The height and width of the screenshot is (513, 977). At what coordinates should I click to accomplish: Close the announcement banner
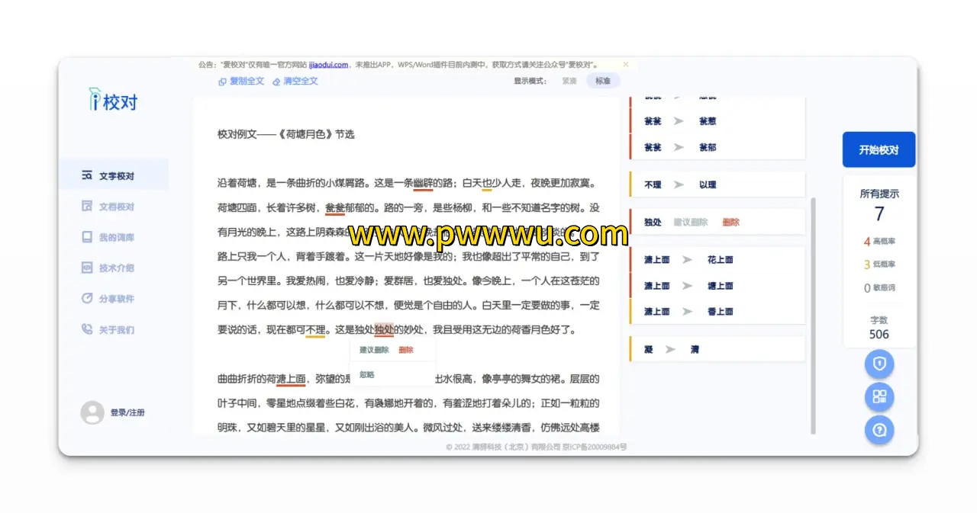[x=626, y=65]
